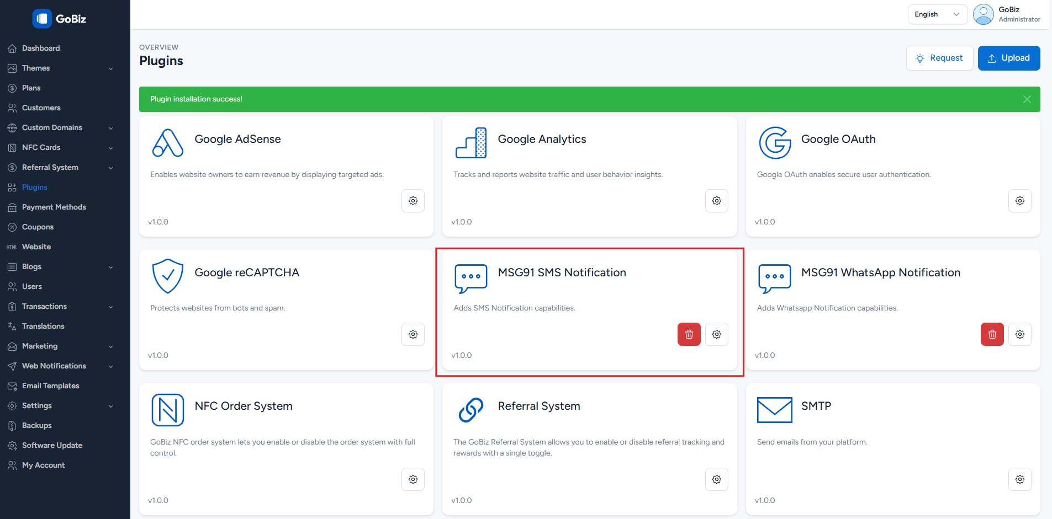Dismiss the plugin installation success alert
This screenshot has height=519, width=1052.
pyautogui.click(x=1027, y=99)
